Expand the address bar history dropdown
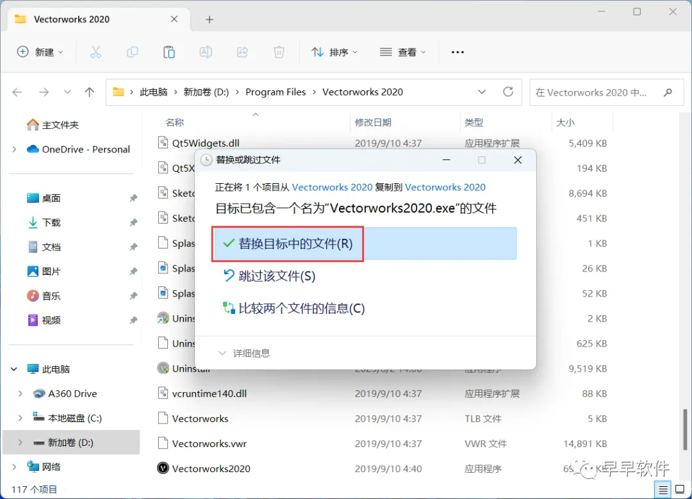692x499 pixels. (482, 92)
